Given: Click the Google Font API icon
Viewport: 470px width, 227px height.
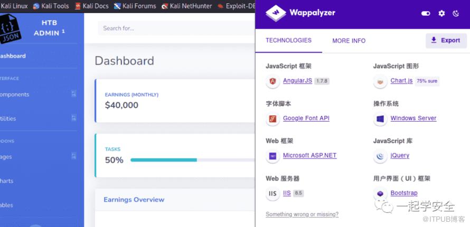Looking at the screenshot, I should point(272,119).
